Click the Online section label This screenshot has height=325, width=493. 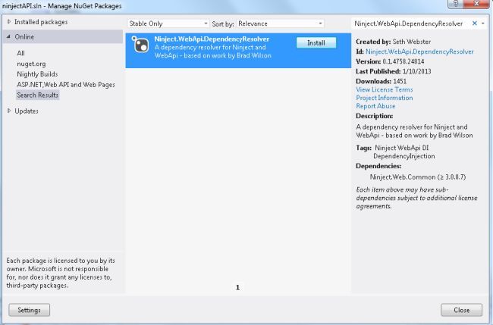pos(24,36)
